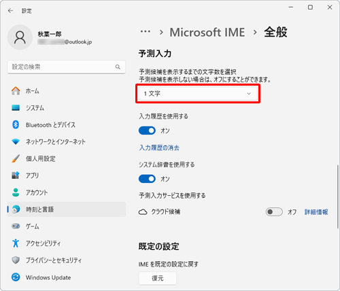The width and height of the screenshot is (340, 291).
Task: Select Bluetooth とデバイス in sidebar
Action: point(67,124)
